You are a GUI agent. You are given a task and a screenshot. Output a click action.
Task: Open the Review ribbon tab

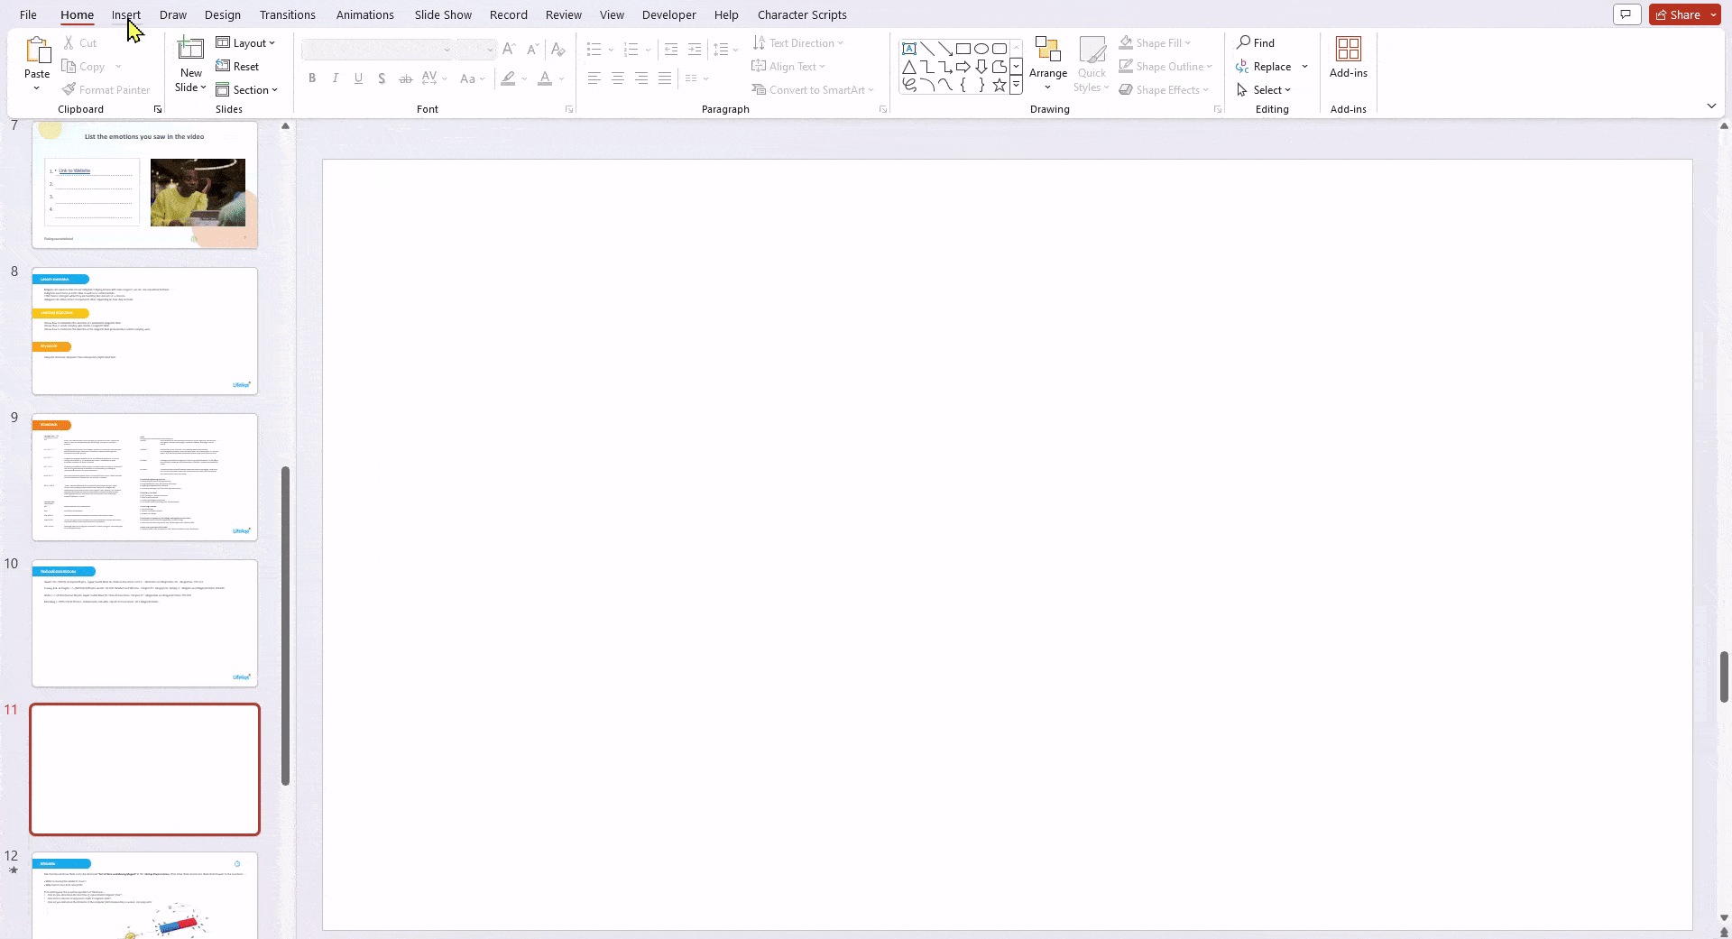(x=563, y=14)
